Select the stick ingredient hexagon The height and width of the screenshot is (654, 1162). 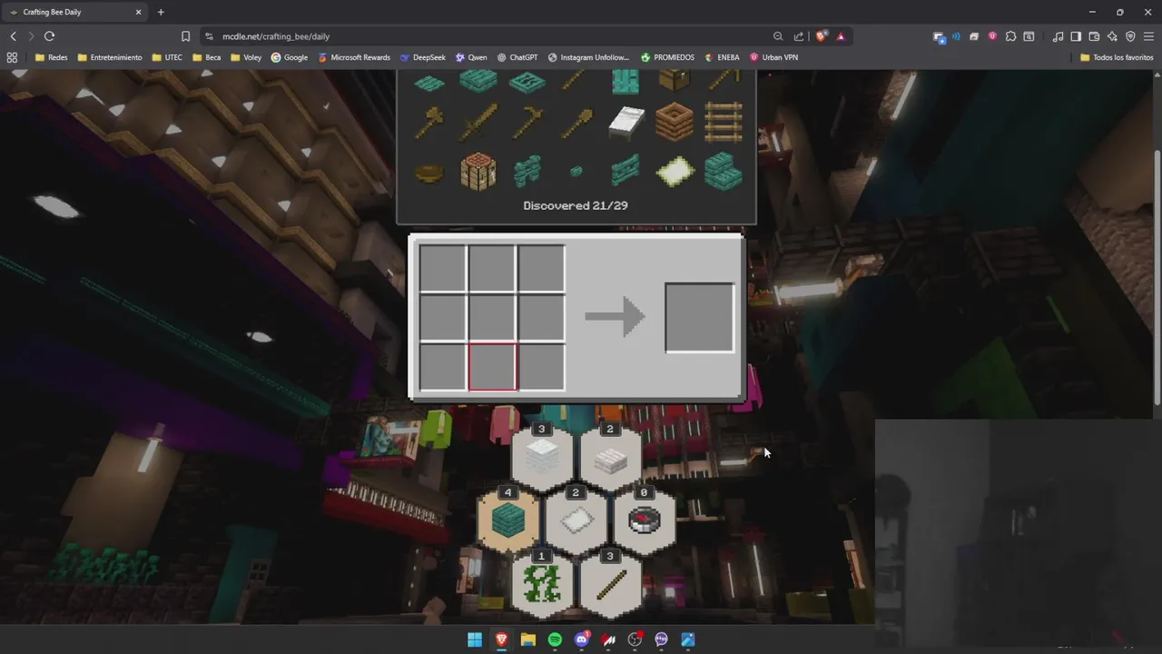pyautogui.click(x=610, y=583)
